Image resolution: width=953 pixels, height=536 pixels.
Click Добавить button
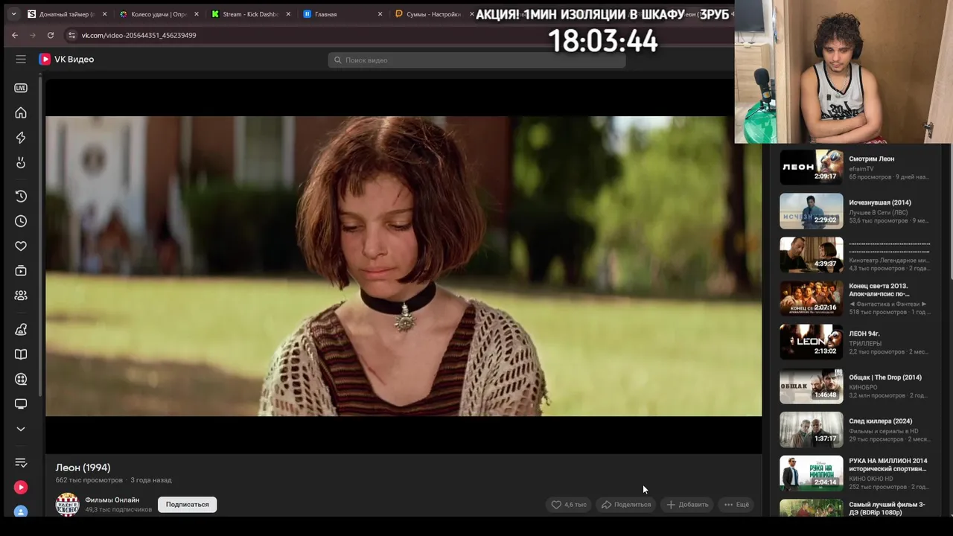(687, 504)
